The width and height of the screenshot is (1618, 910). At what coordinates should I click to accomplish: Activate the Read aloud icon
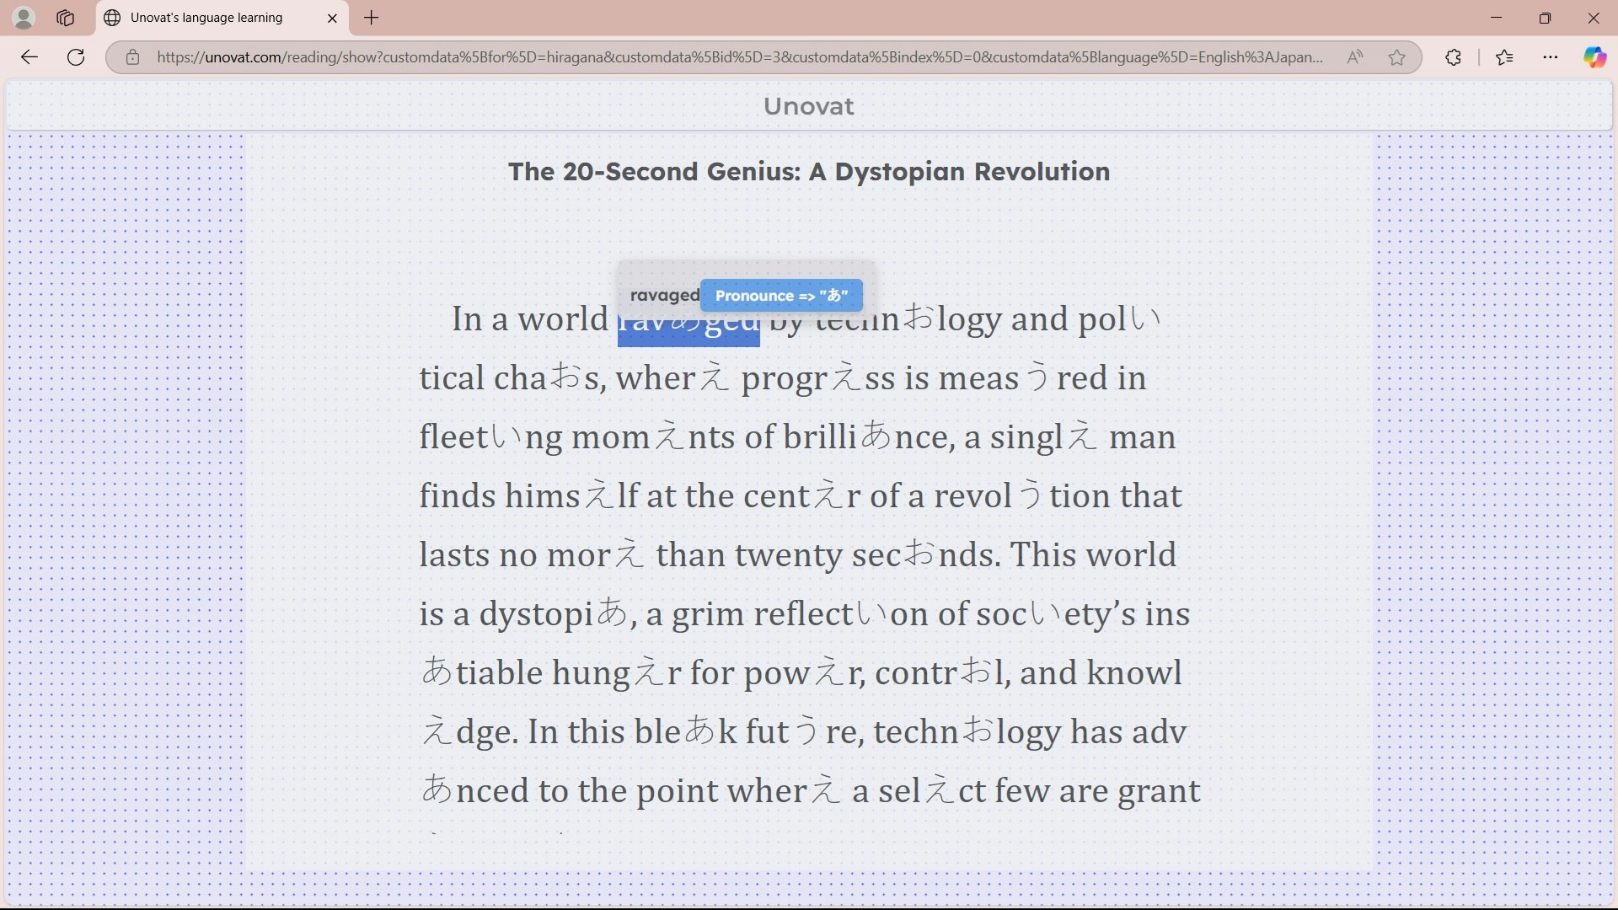pos(1355,57)
